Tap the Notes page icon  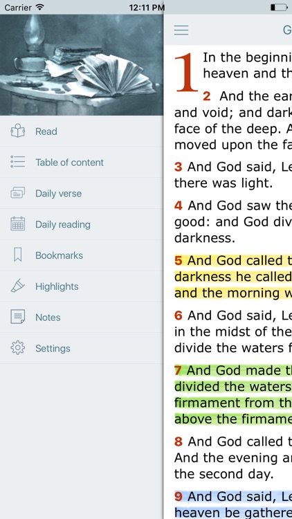tap(17, 317)
